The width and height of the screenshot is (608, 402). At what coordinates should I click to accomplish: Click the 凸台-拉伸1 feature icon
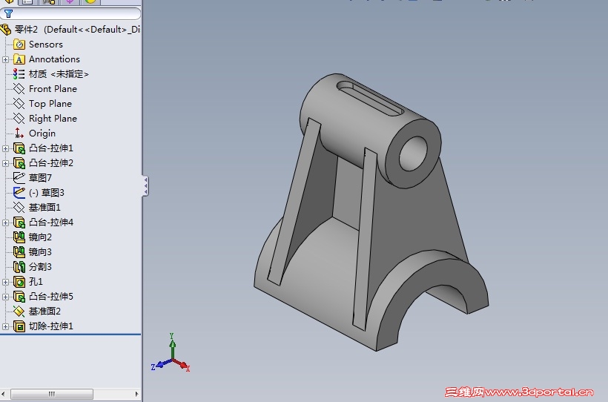coord(19,148)
